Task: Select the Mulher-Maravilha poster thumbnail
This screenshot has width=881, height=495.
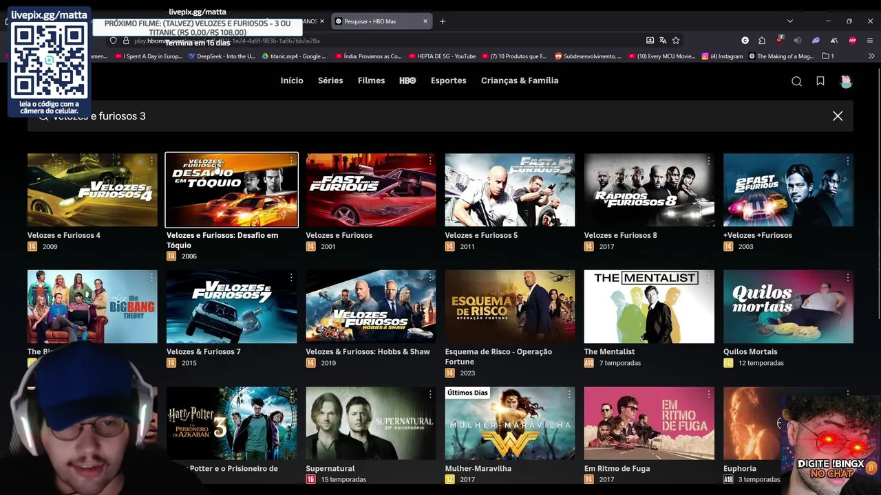Action: tap(510, 423)
